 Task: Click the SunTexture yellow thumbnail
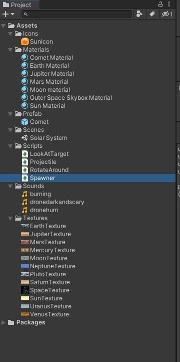[x=25, y=298]
